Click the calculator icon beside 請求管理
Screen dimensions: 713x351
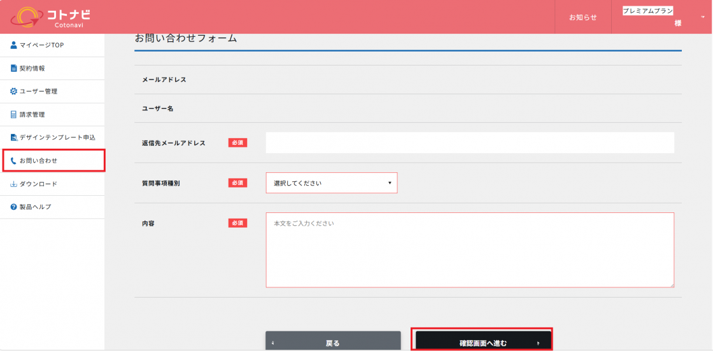tap(13, 114)
